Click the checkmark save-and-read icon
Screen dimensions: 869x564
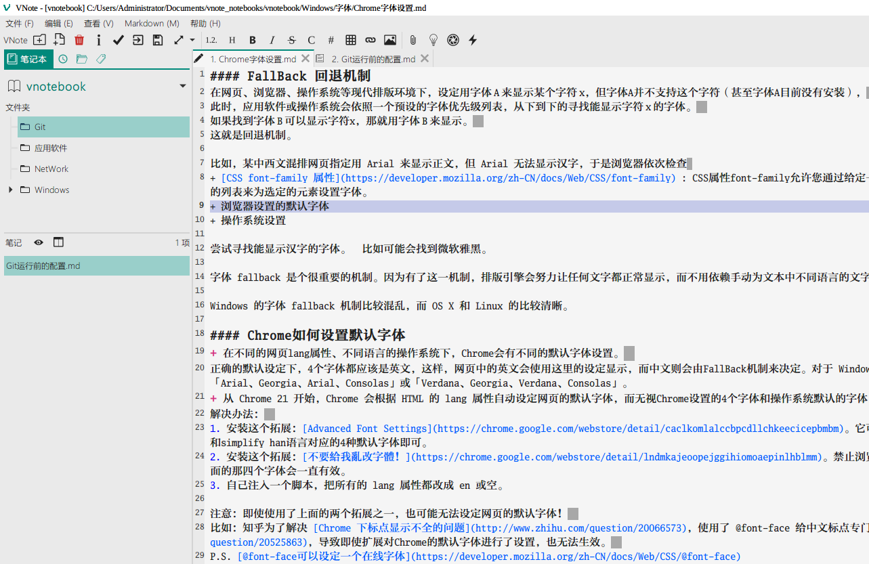coord(119,40)
